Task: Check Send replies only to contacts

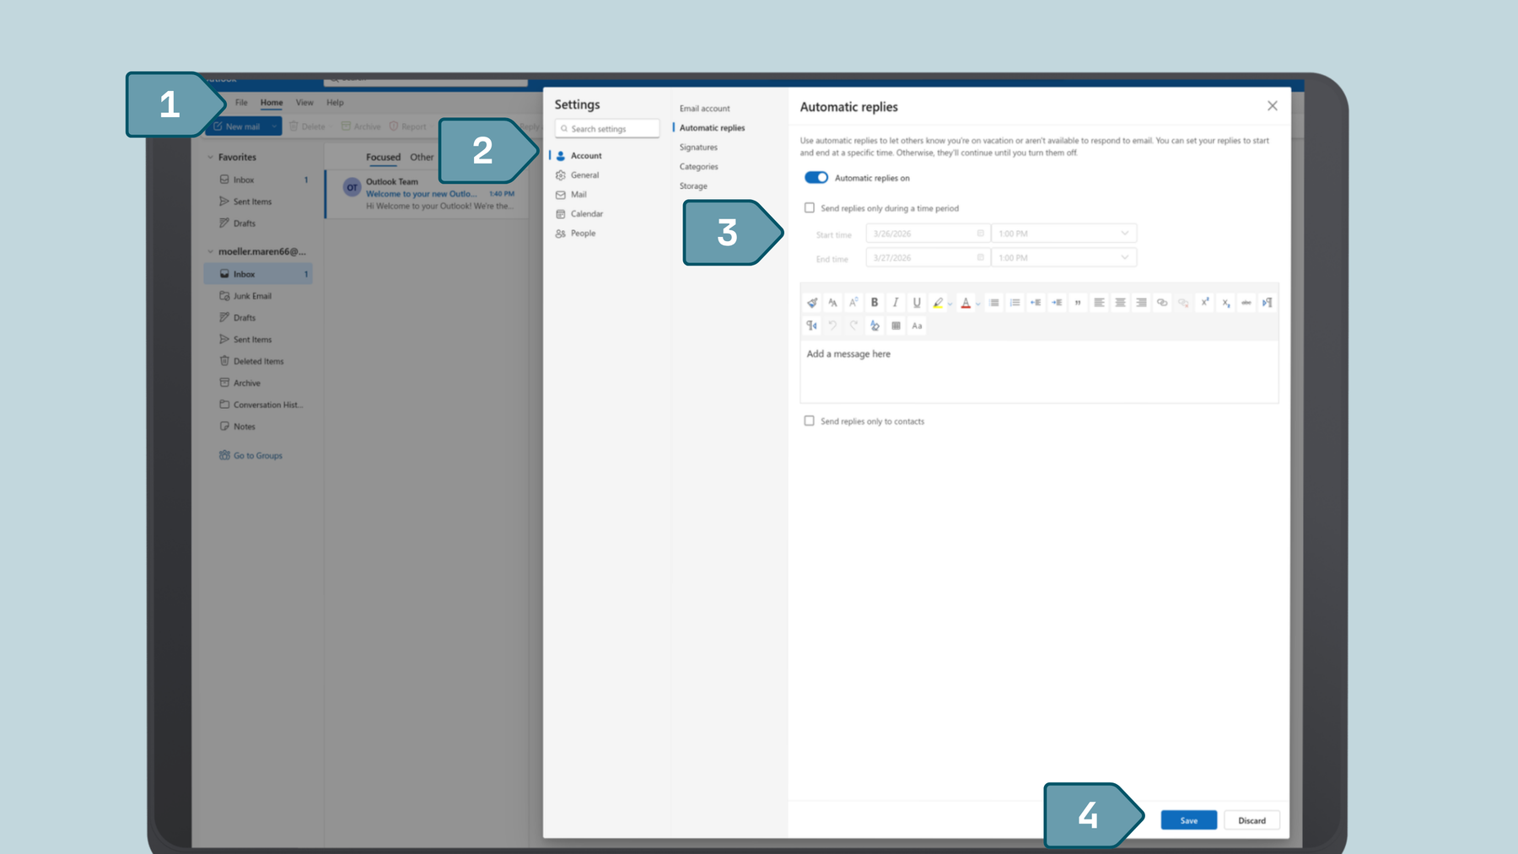Action: [x=810, y=421]
